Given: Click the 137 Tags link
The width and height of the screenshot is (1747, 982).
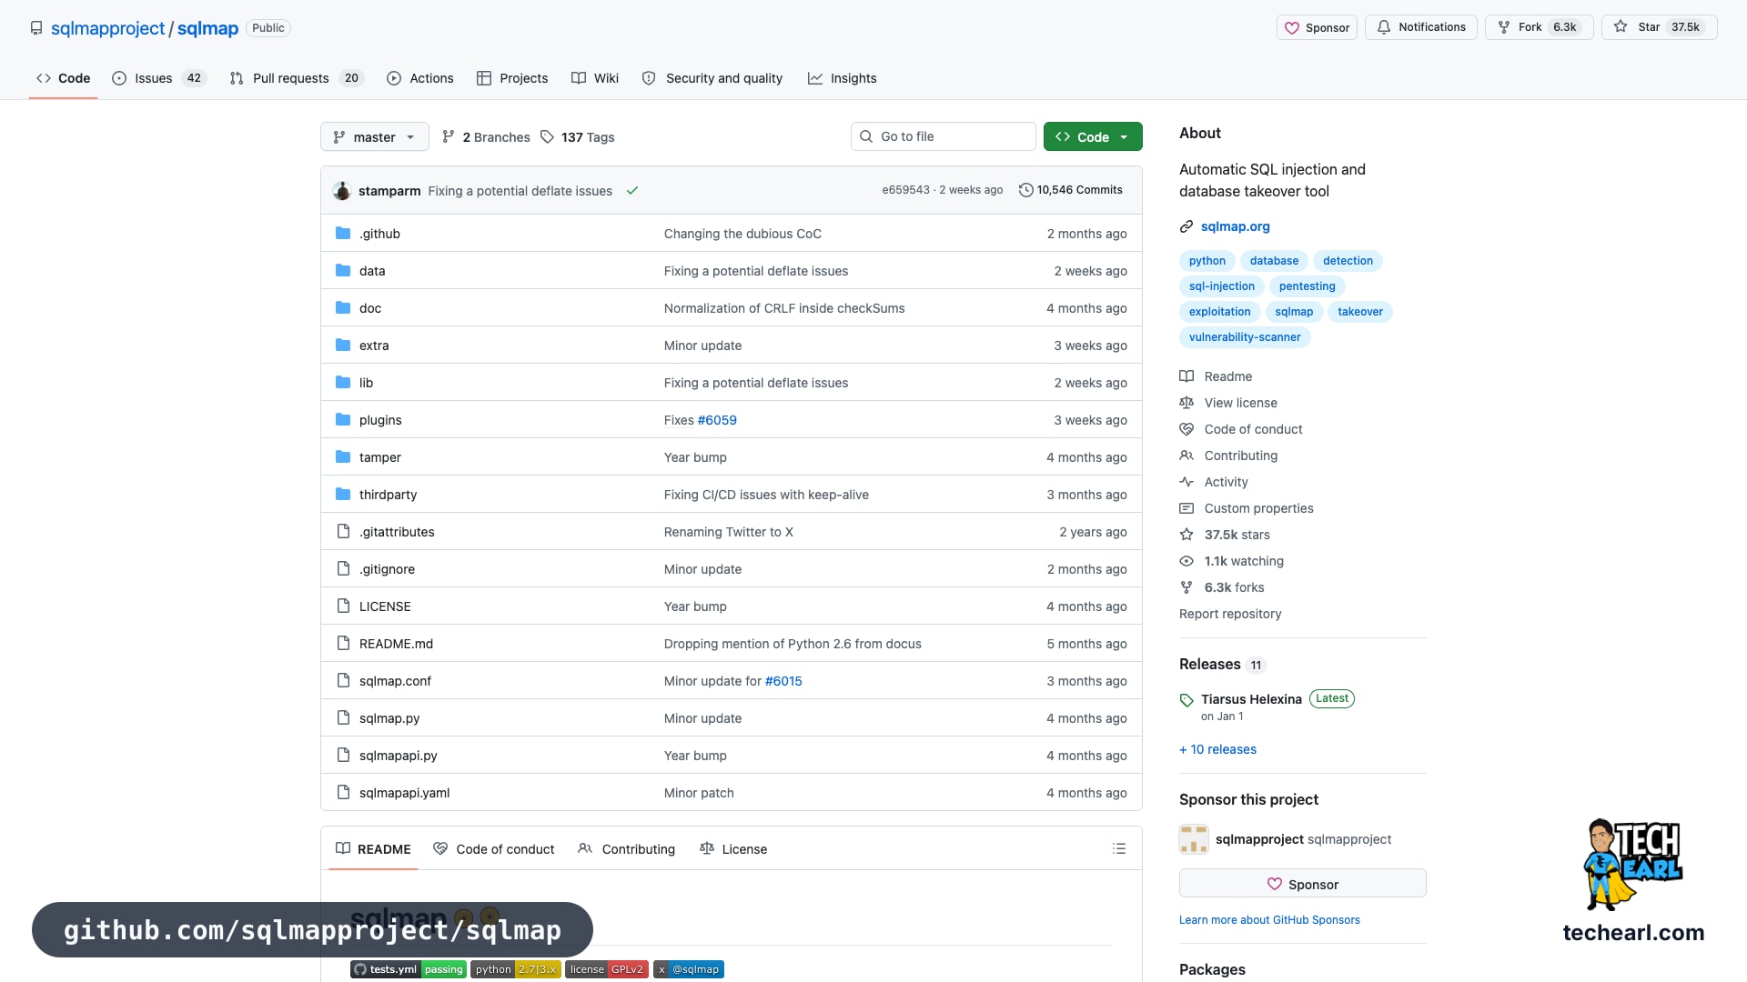Looking at the screenshot, I should click(578, 137).
